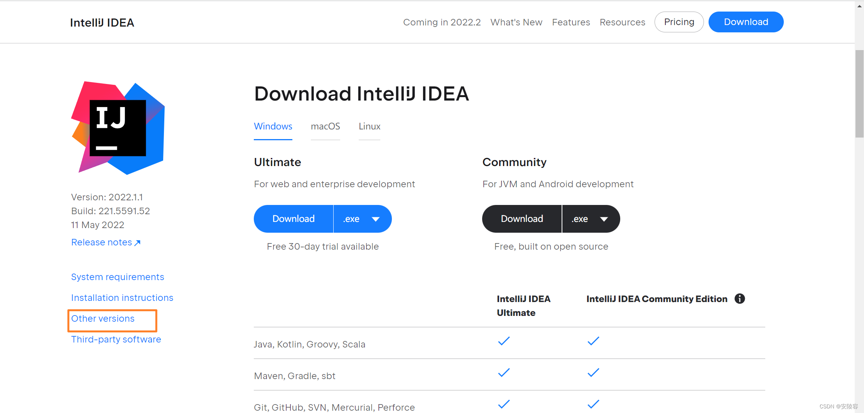This screenshot has height=413, width=864.
Task: Click the 'Download IntelliJ IDEA' page heading
Action: [362, 94]
